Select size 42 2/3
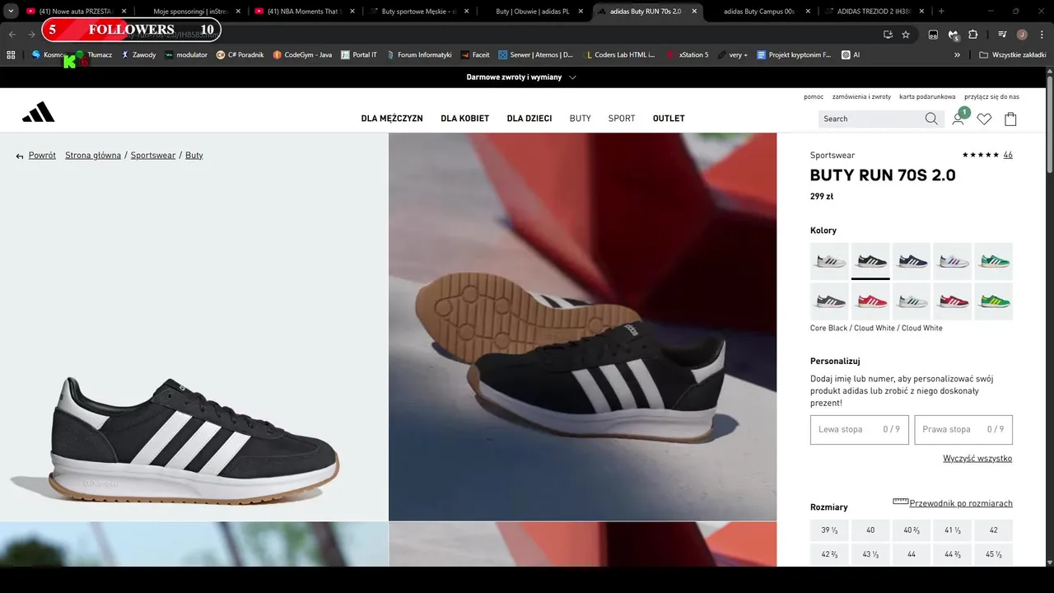 829,554
